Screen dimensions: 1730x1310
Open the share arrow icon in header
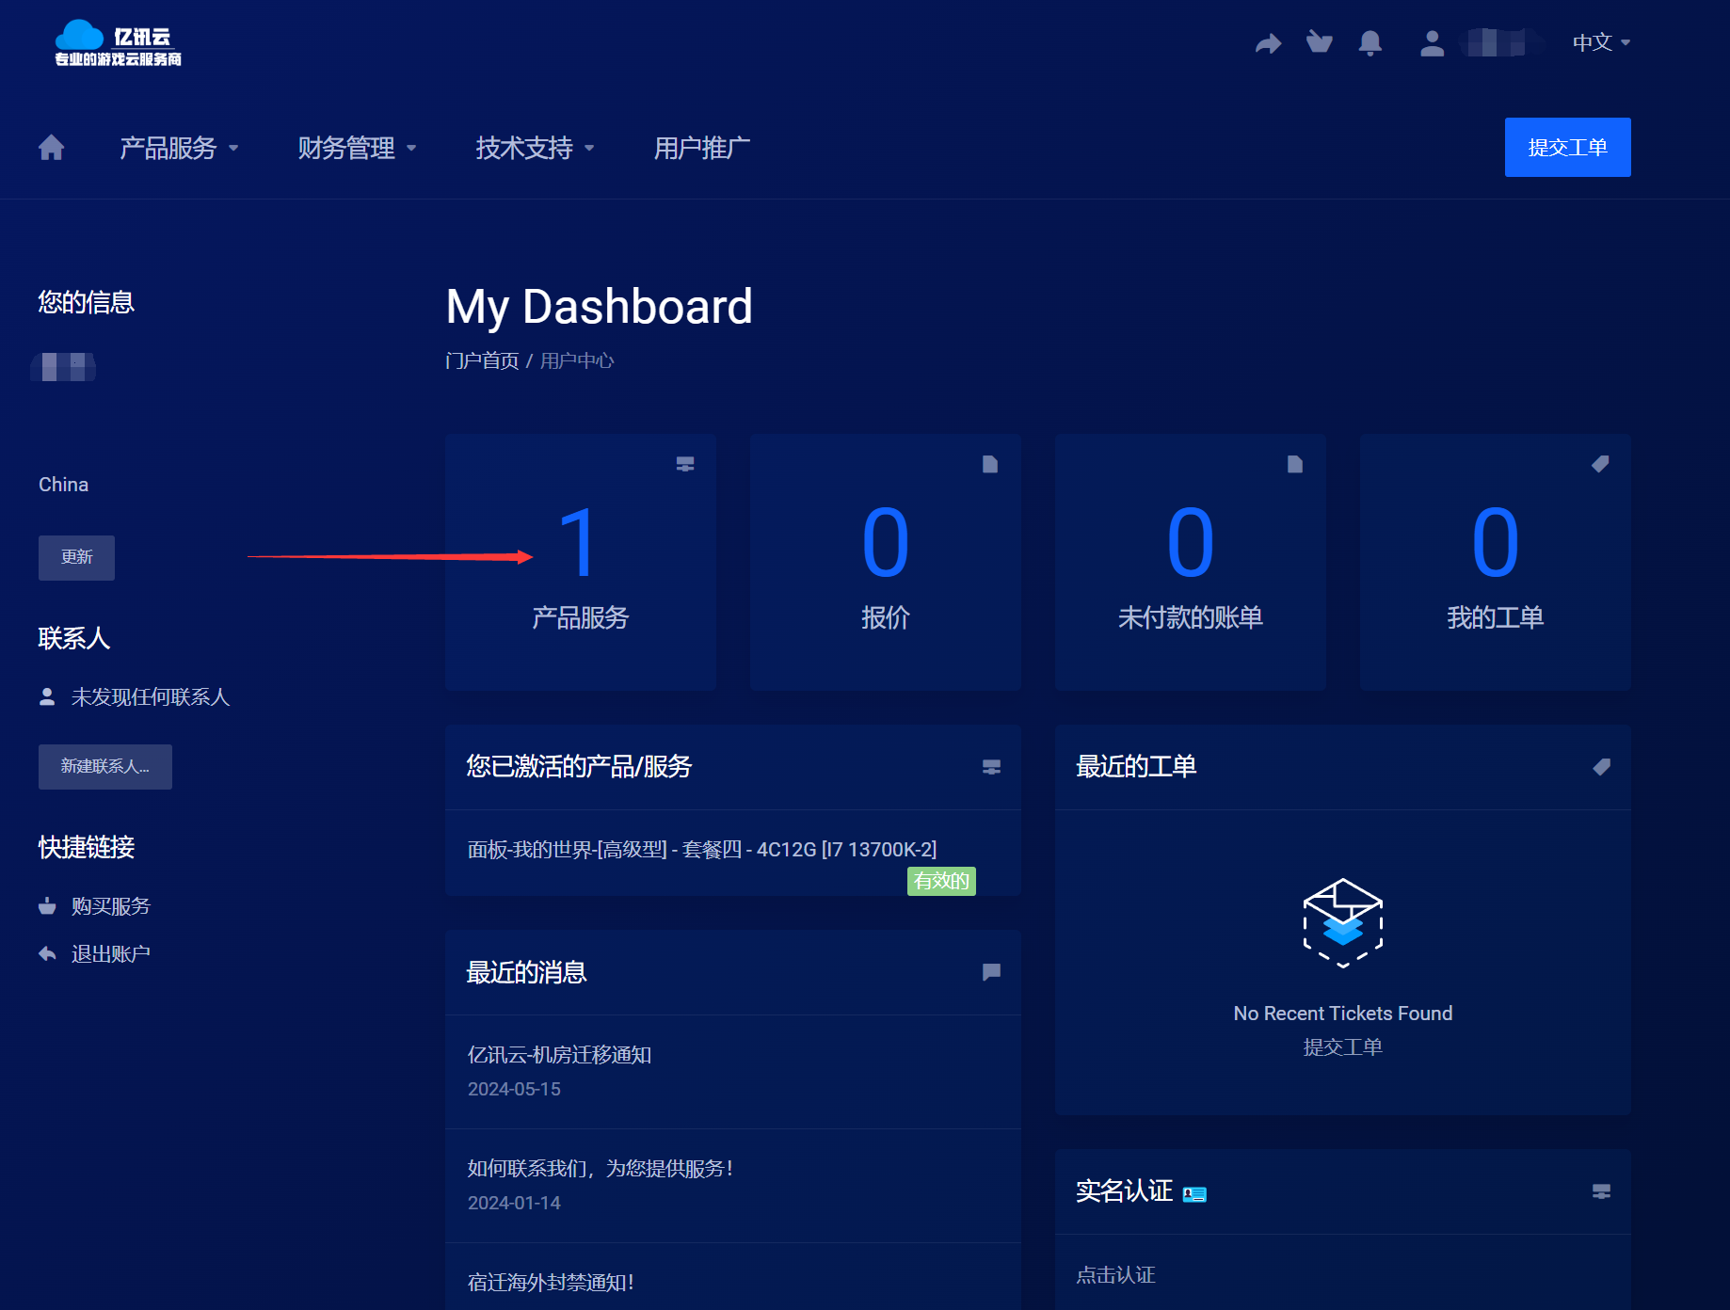[1268, 42]
